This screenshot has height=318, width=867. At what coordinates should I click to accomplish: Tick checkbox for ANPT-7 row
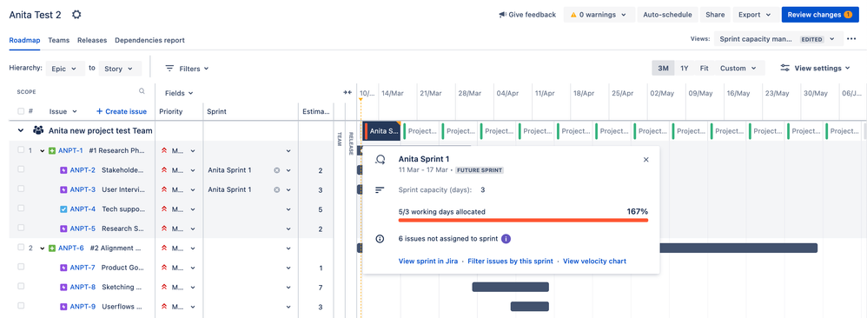(21, 267)
